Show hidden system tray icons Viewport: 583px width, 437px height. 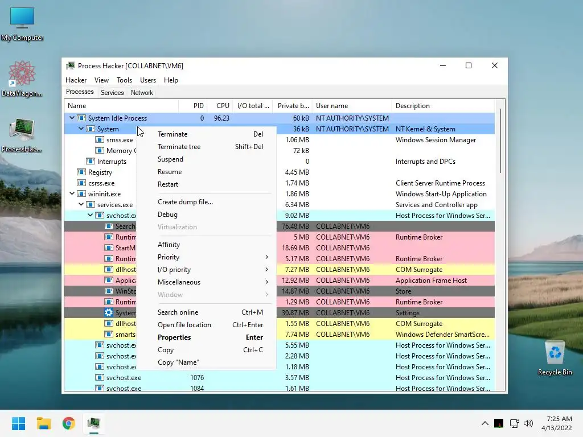pos(485,423)
